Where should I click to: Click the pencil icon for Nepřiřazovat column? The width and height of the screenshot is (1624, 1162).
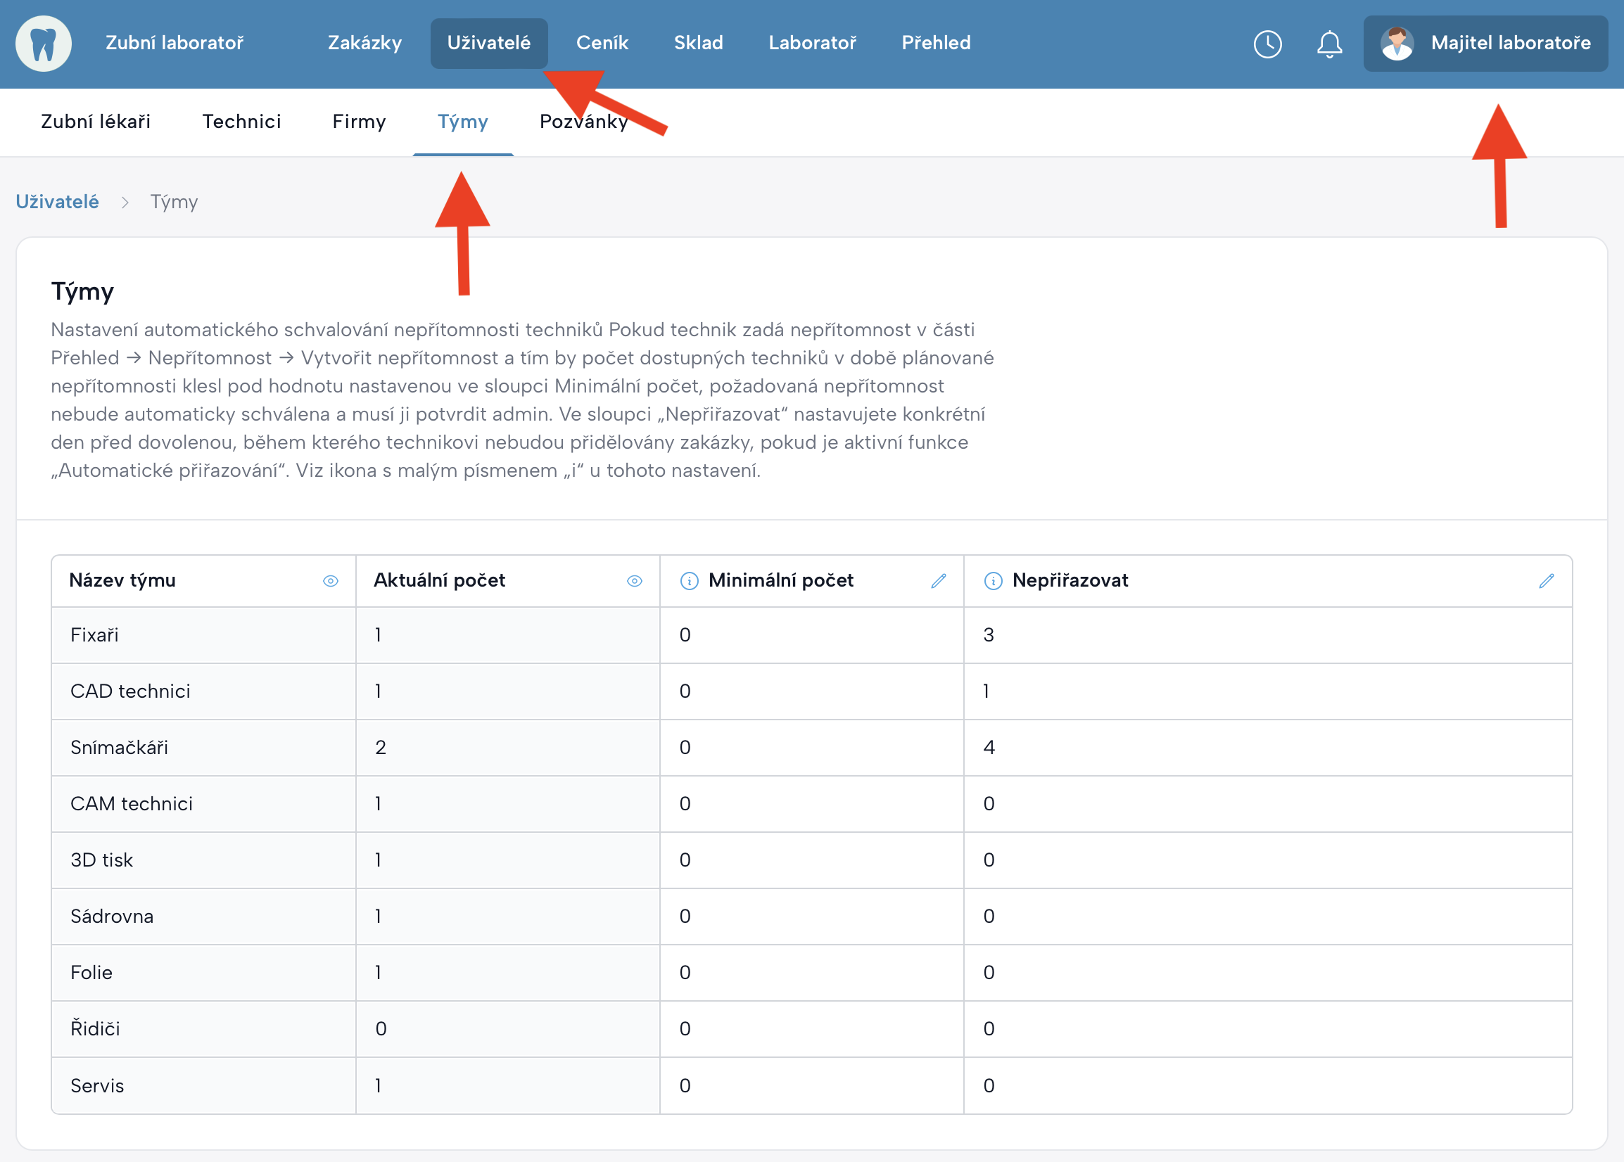[1546, 581]
